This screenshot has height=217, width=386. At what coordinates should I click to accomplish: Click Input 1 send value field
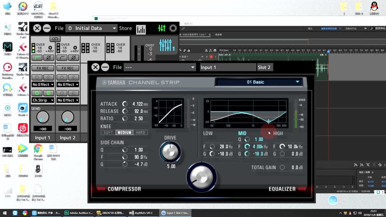pyautogui.click(x=43, y=129)
